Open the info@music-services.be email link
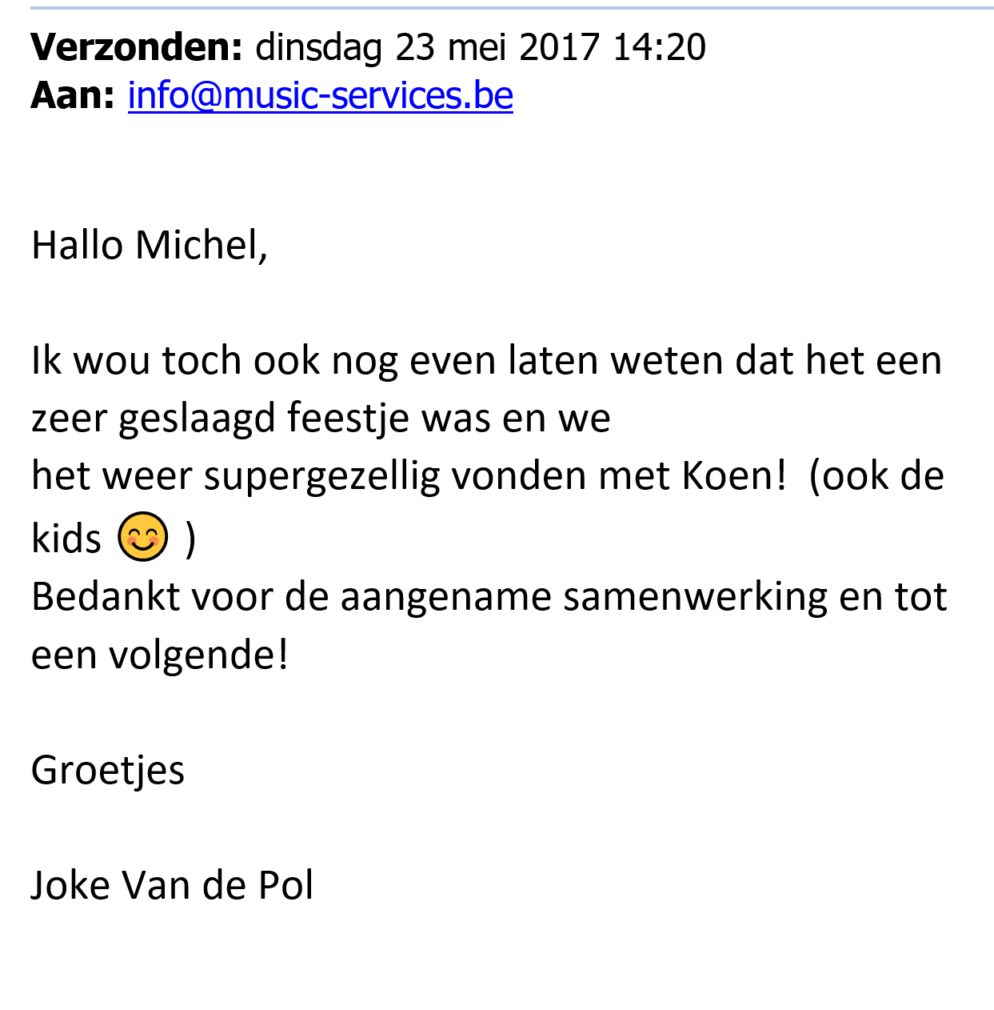Viewport: 994px width, 1010px height. pos(320,95)
